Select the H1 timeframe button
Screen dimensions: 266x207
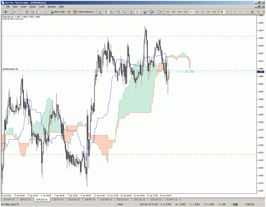191,12
